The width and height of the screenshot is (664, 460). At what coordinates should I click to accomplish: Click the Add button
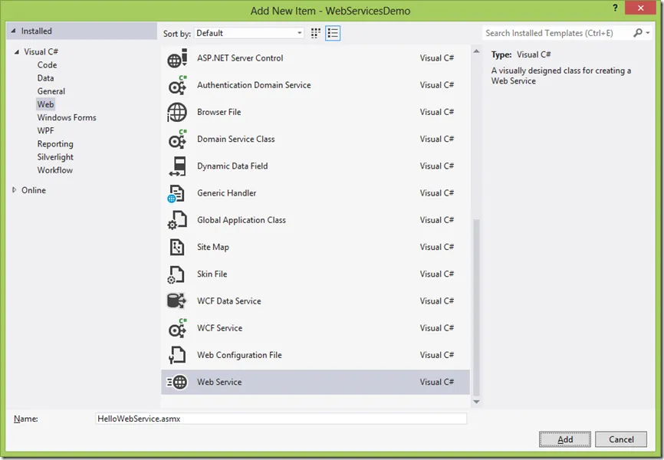coord(565,439)
